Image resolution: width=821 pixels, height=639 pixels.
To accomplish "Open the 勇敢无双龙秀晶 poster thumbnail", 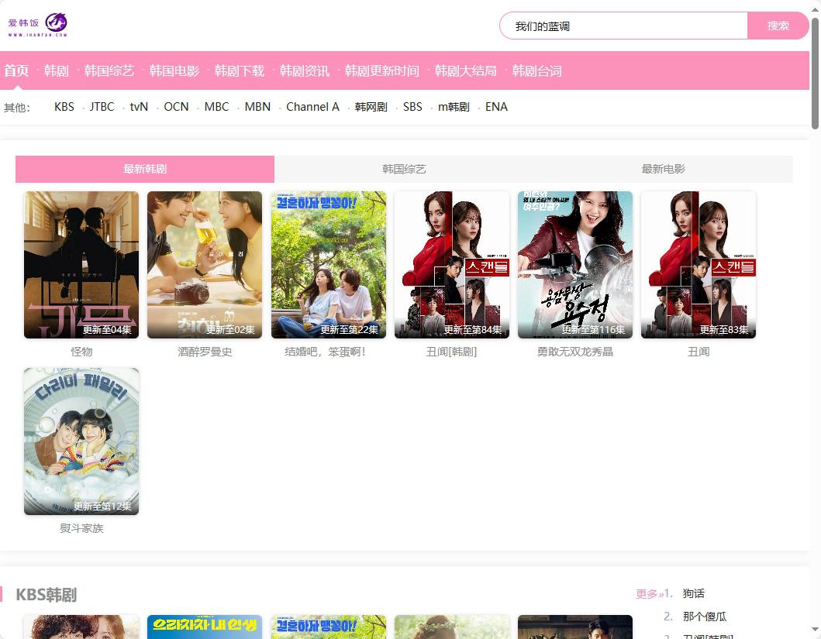I will (x=575, y=265).
